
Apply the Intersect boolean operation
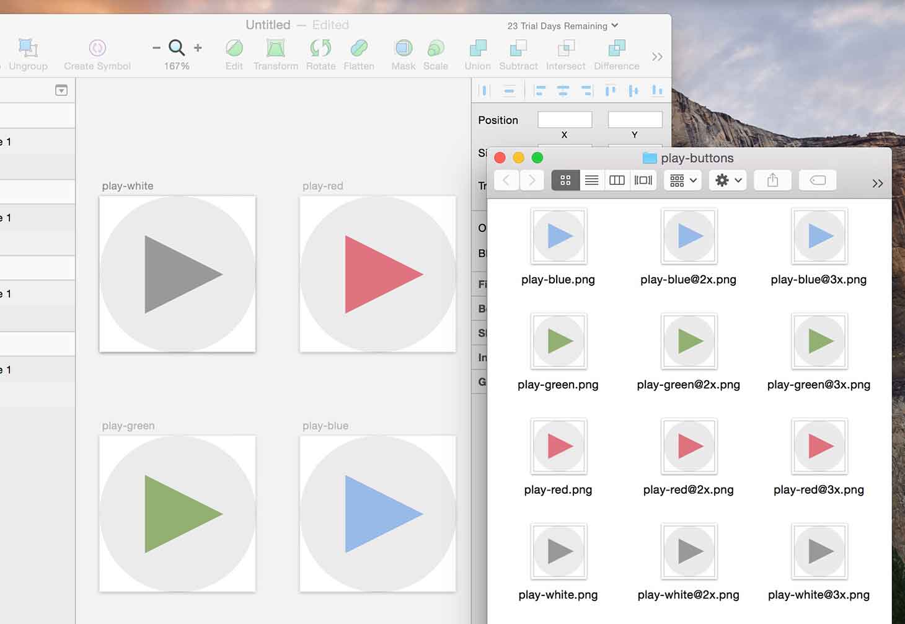[565, 55]
